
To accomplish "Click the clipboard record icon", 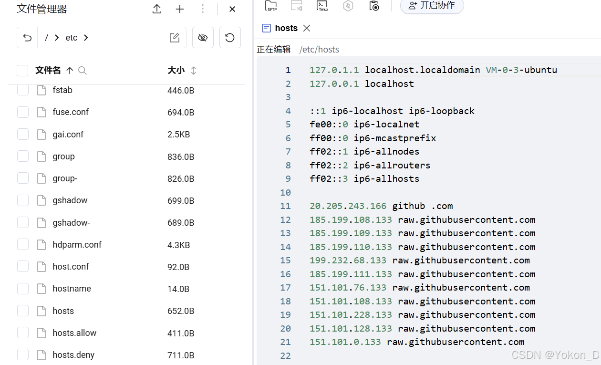I will pyautogui.click(x=374, y=6).
